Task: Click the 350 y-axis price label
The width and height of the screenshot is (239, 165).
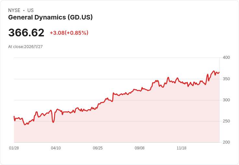Action: pos(226,79)
